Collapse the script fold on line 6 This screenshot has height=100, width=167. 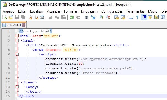[17, 54]
